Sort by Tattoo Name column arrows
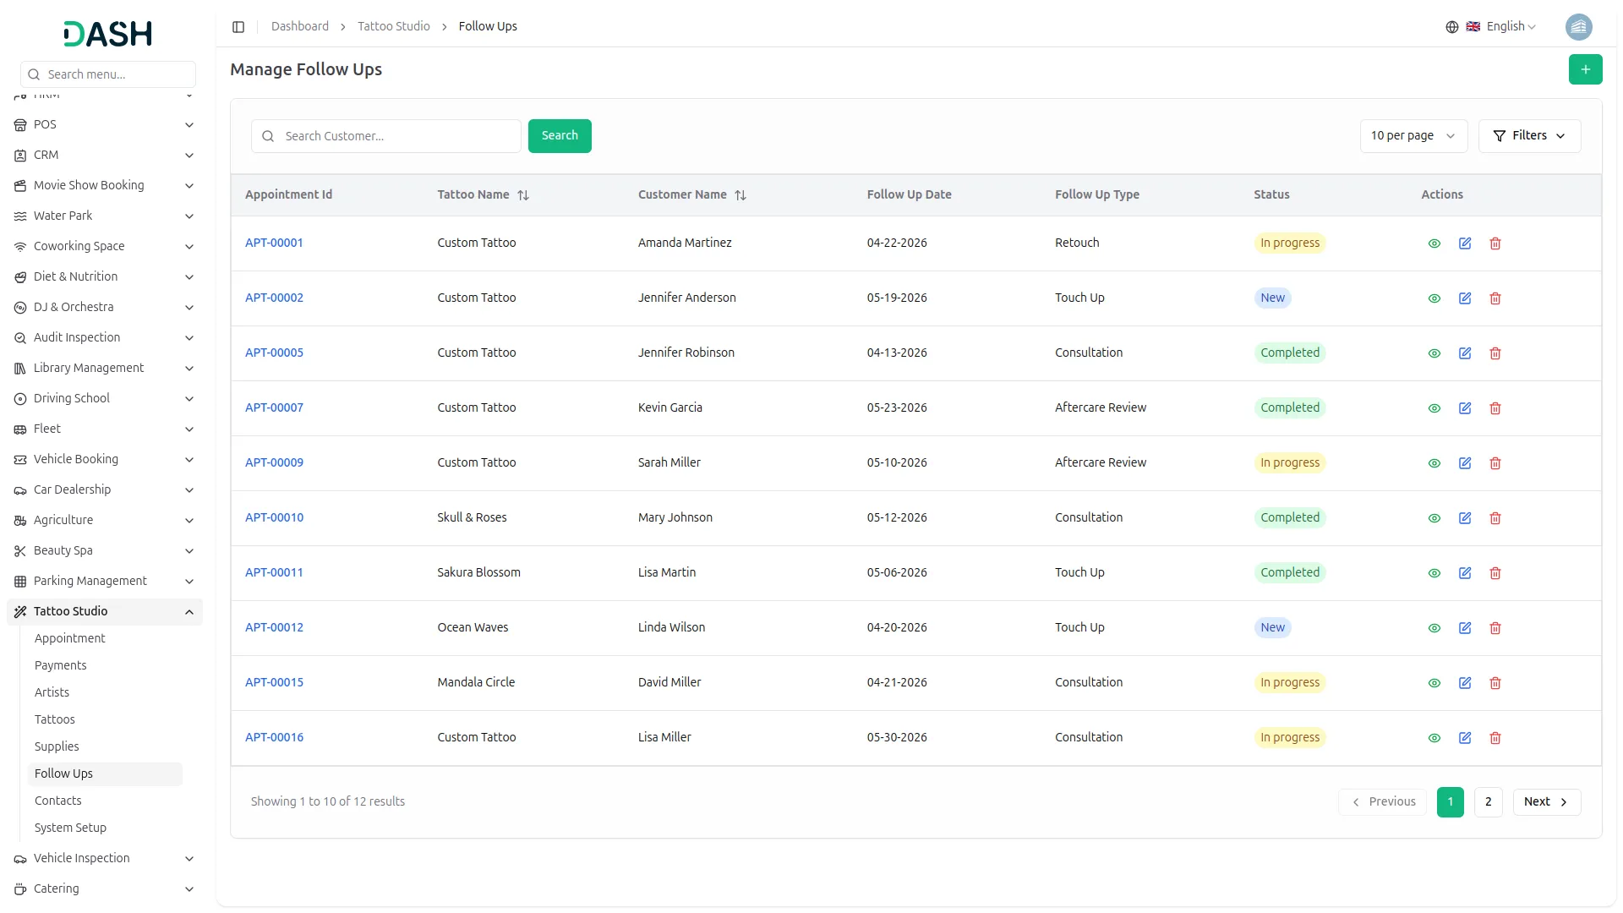 pyautogui.click(x=523, y=195)
